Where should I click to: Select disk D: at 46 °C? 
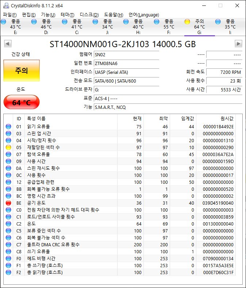[46, 27]
